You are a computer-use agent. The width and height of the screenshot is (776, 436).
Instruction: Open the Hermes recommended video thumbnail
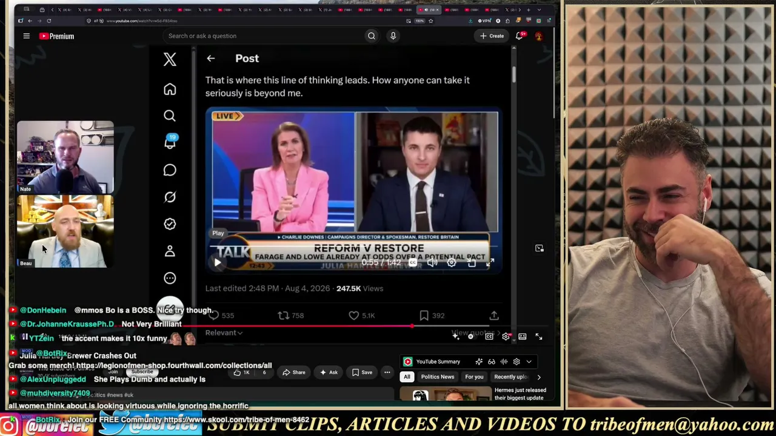(x=446, y=395)
